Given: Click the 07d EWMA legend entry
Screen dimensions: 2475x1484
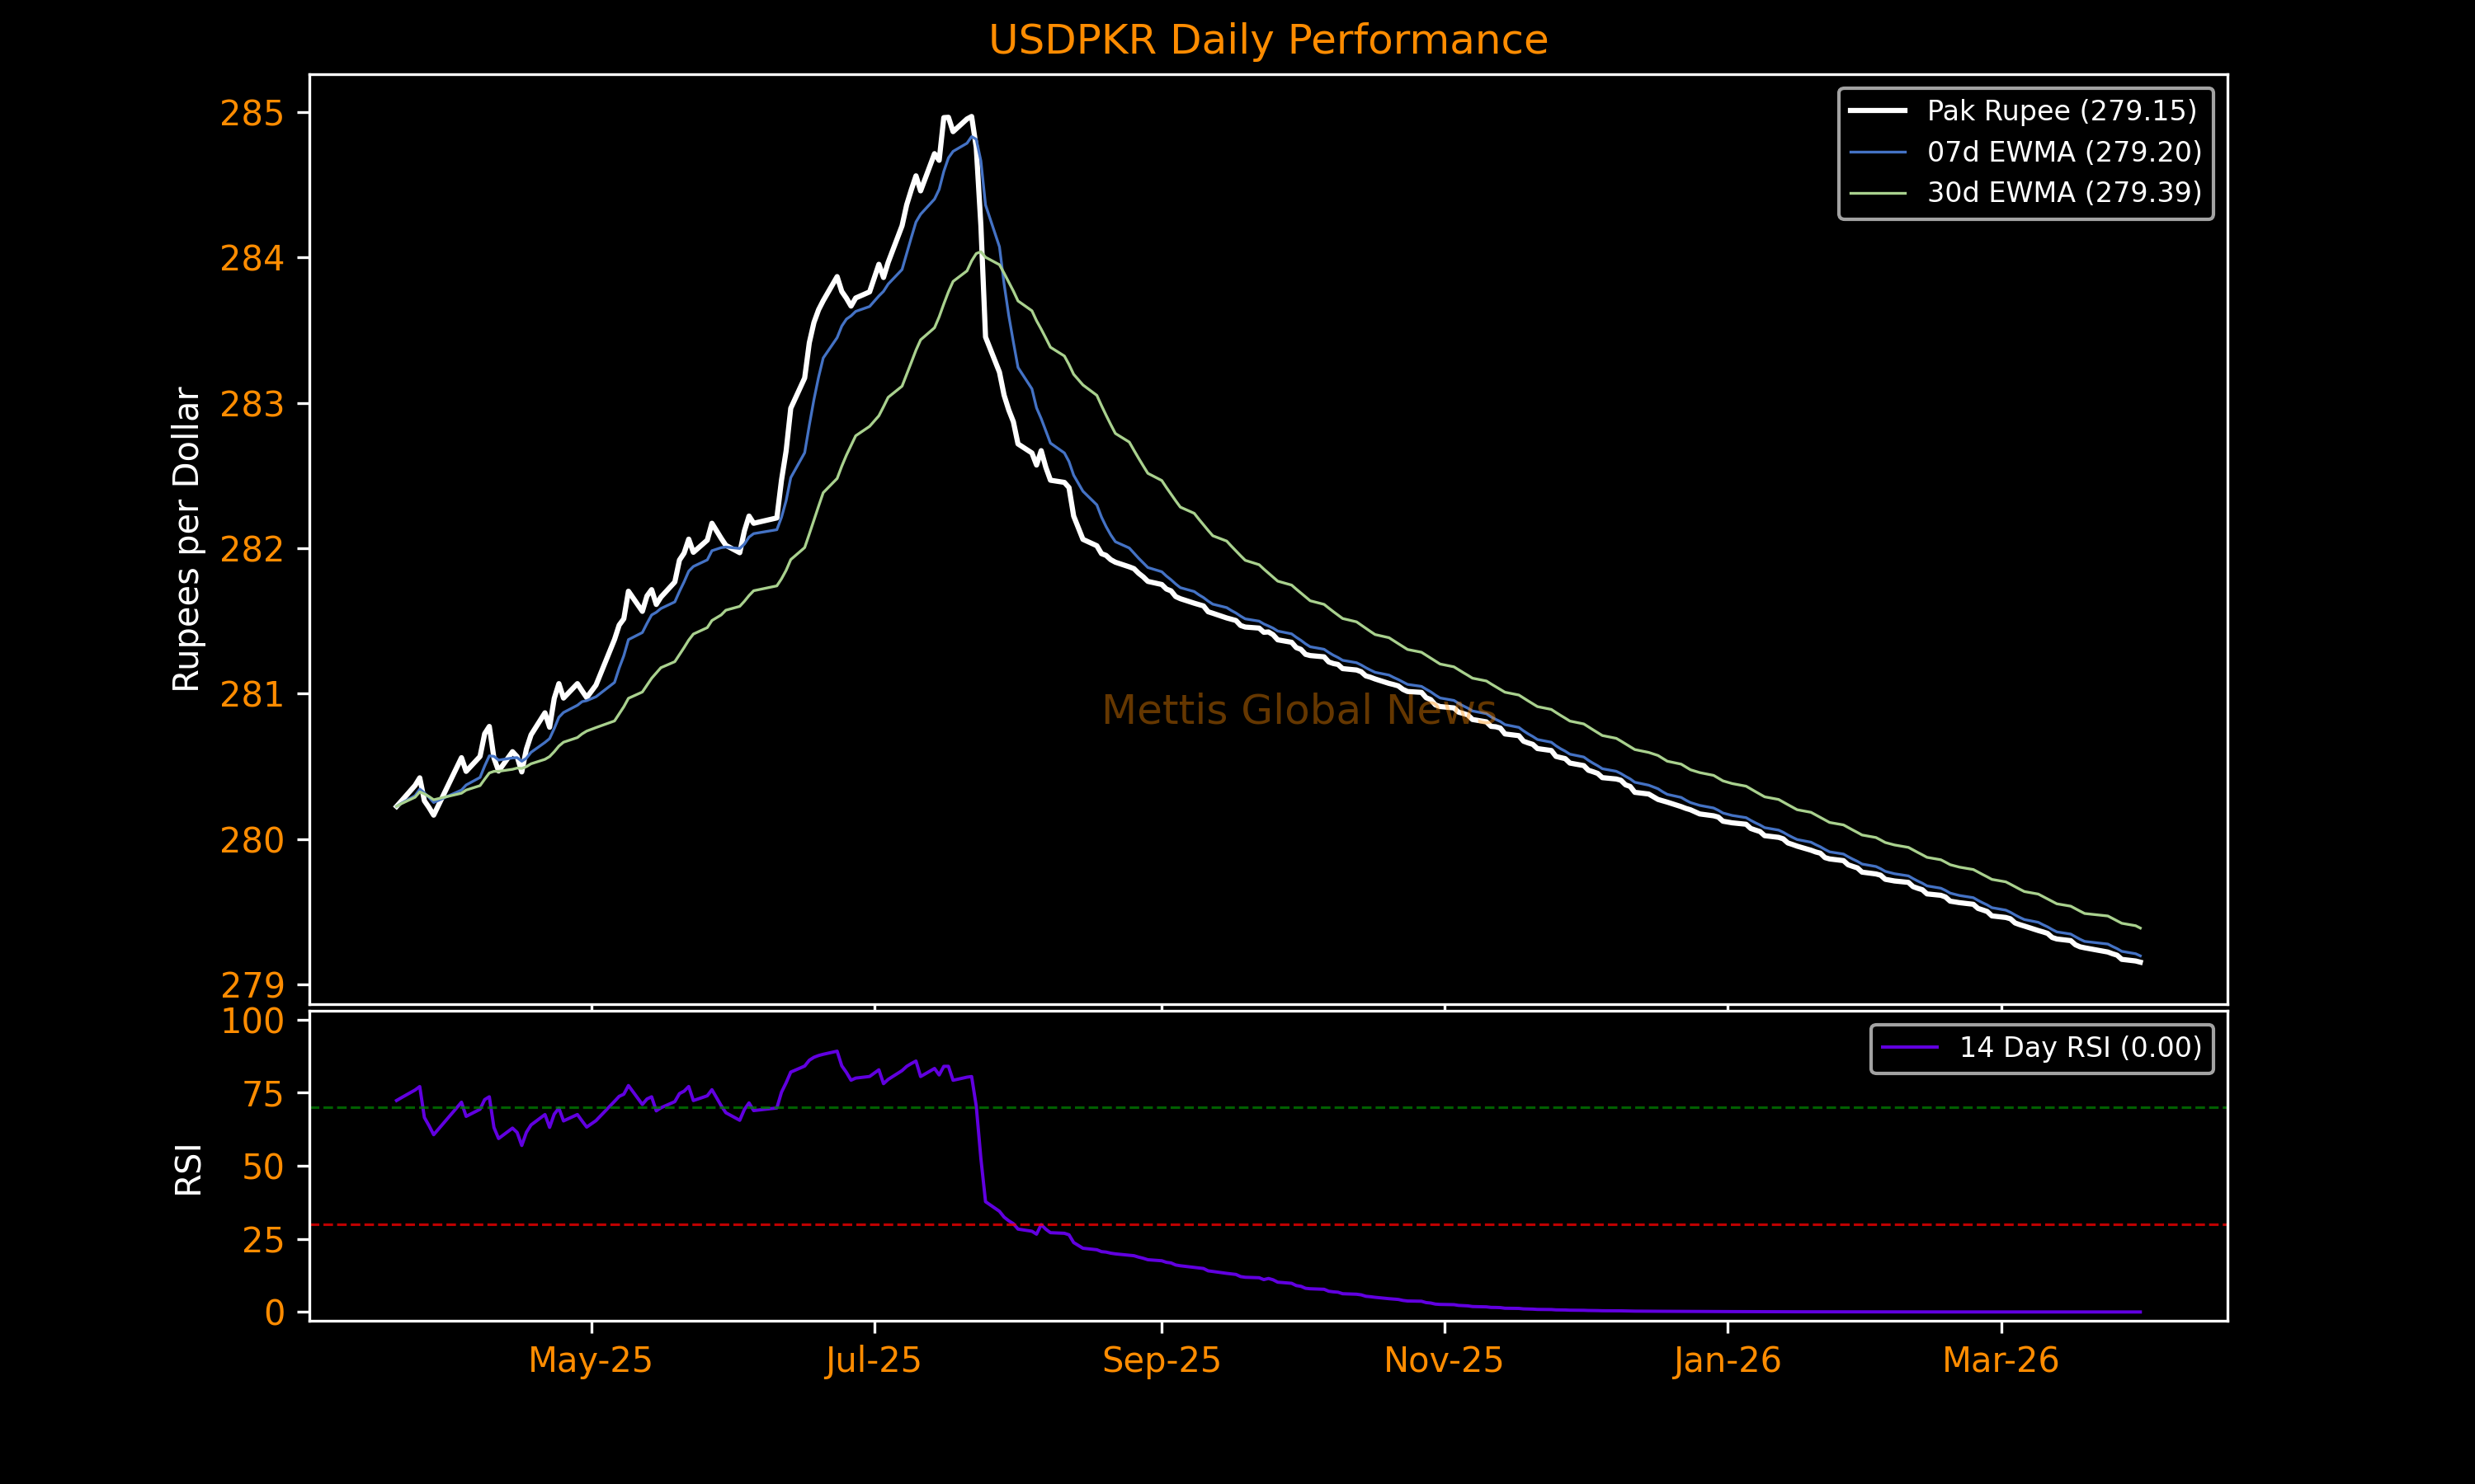Looking at the screenshot, I should pos(2064,152).
